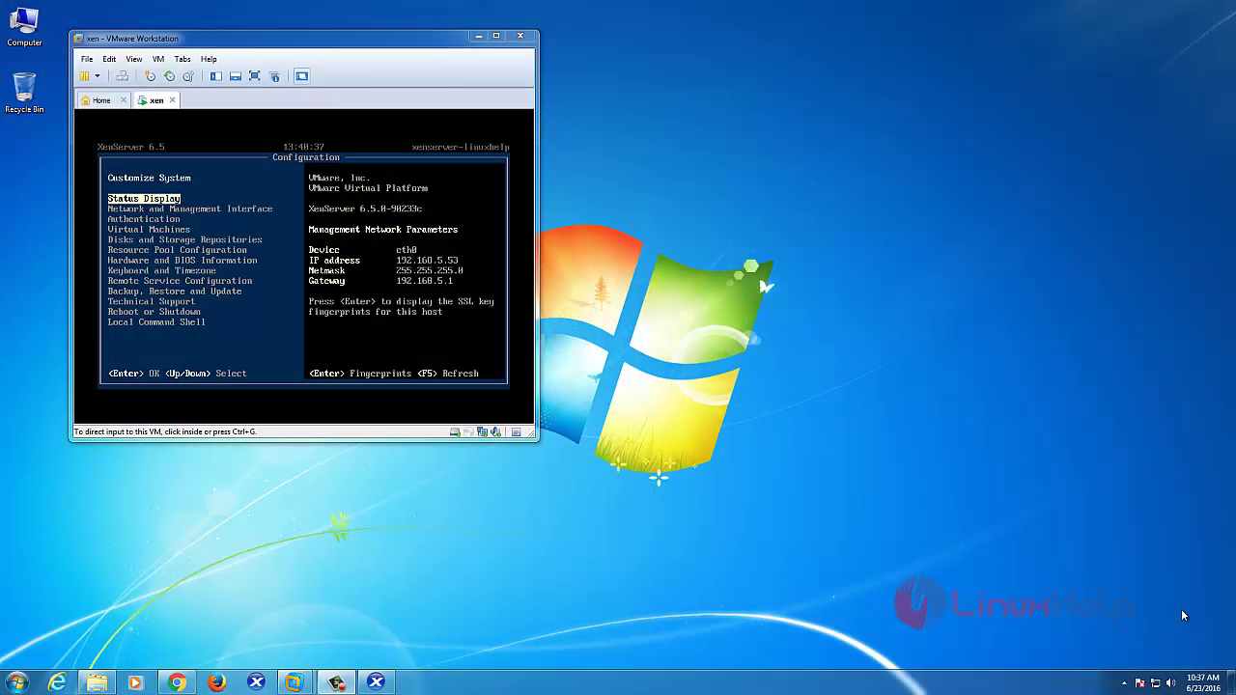The width and height of the screenshot is (1236, 695).
Task: Open the View menu in VMware
Action: pos(134,59)
